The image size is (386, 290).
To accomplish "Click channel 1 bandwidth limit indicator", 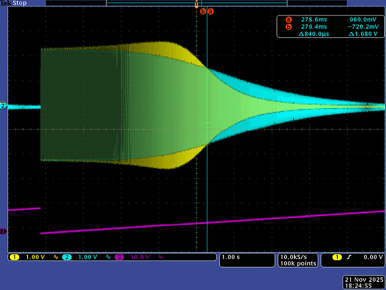I will pyautogui.click(x=55, y=258).
